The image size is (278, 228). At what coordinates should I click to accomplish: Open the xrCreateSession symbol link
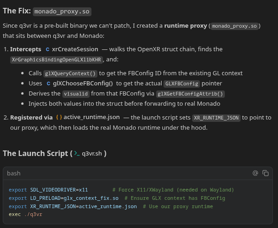click(75, 49)
